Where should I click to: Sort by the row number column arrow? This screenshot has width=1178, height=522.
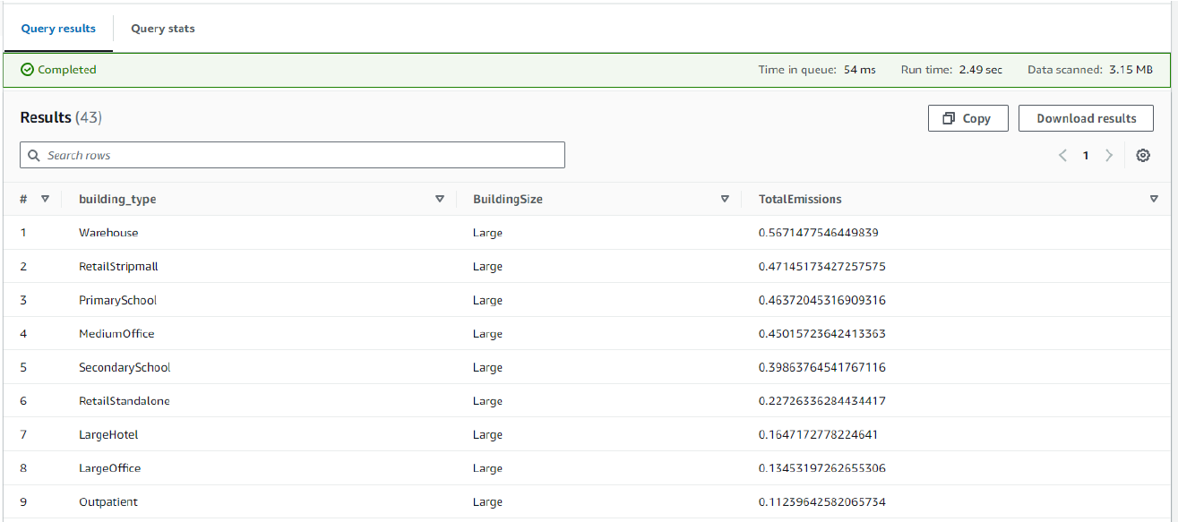click(x=45, y=199)
